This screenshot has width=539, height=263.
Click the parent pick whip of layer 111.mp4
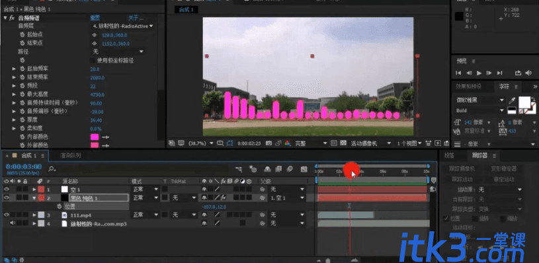(263, 215)
